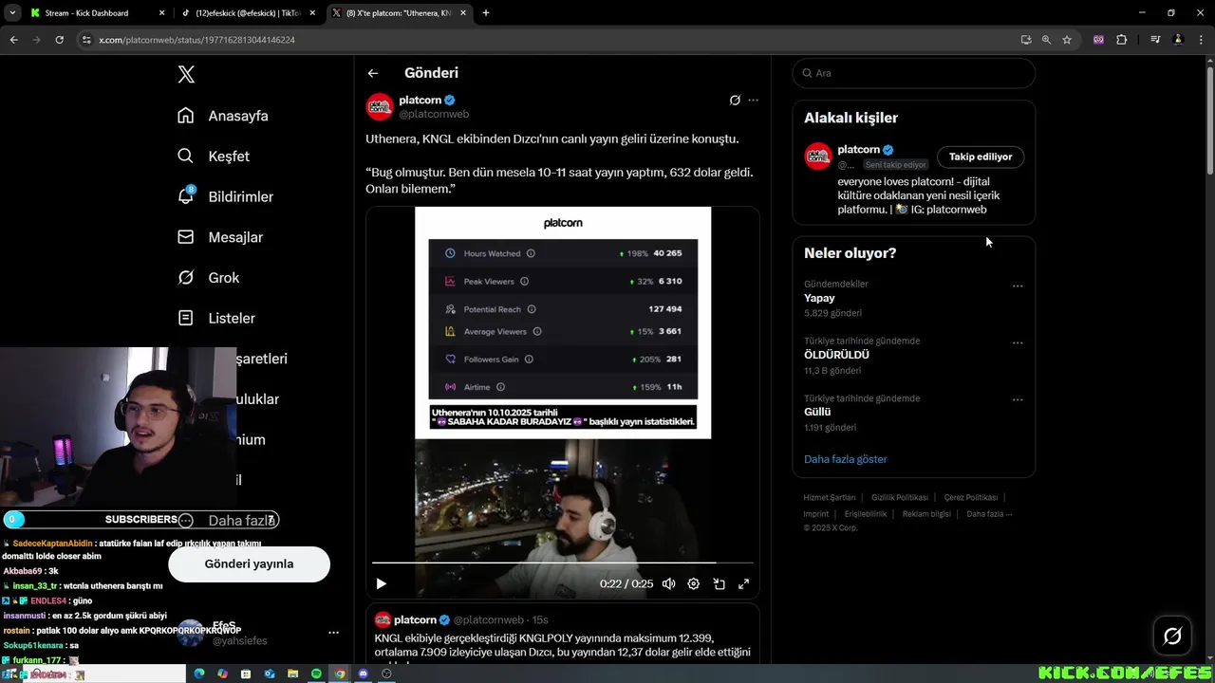Open platcorn profile avatar on post
1215x683 pixels.
(380, 106)
